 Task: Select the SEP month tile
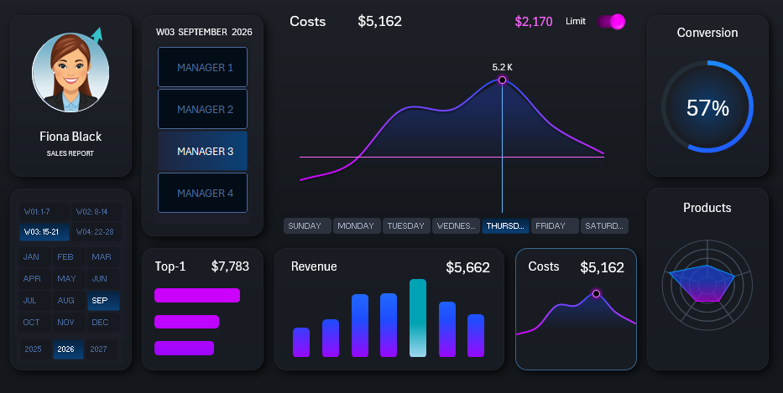coord(101,301)
